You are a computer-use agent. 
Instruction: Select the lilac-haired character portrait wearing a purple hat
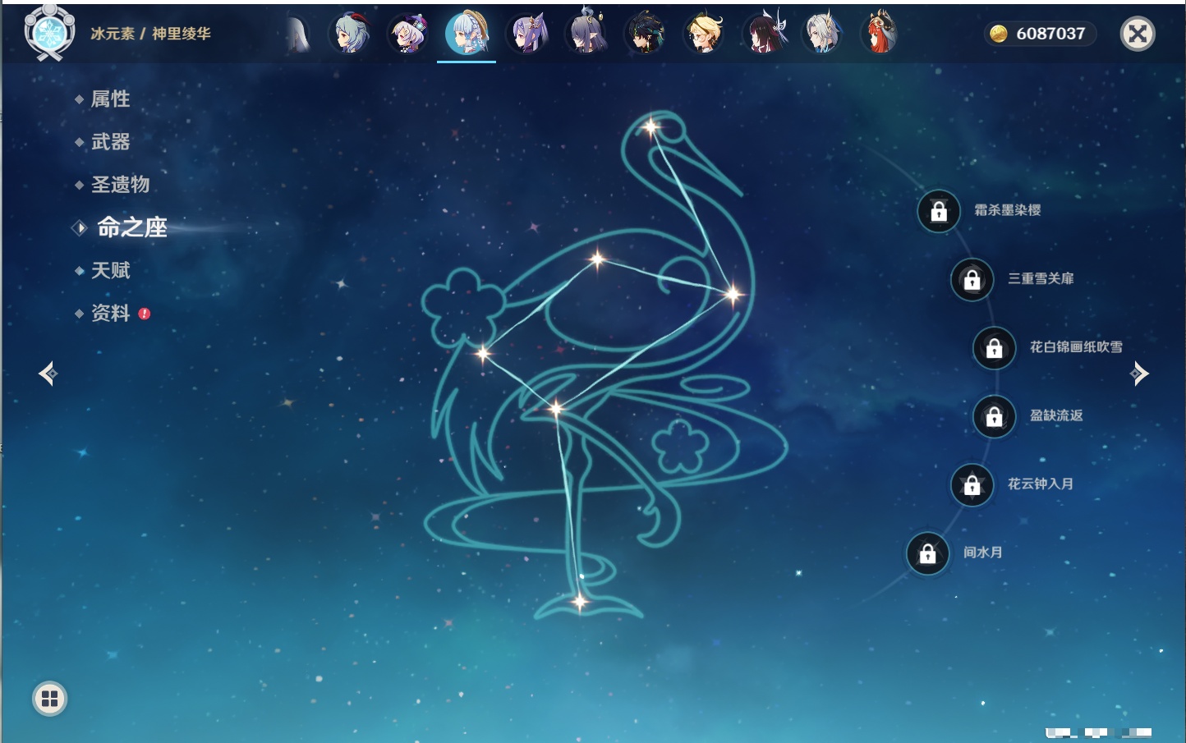(408, 34)
